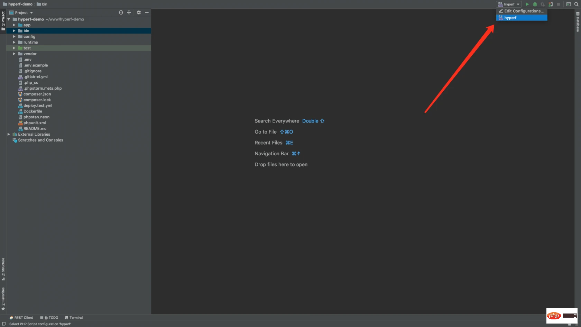Run the hyperf configuration with green play button
The height and width of the screenshot is (327, 581).
click(x=527, y=4)
